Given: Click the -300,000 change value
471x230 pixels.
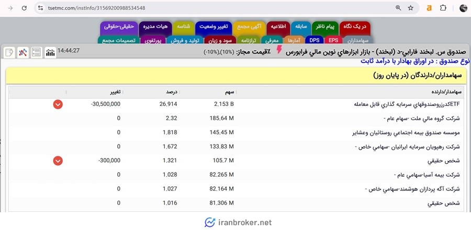Looking at the screenshot, I should [109, 161].
